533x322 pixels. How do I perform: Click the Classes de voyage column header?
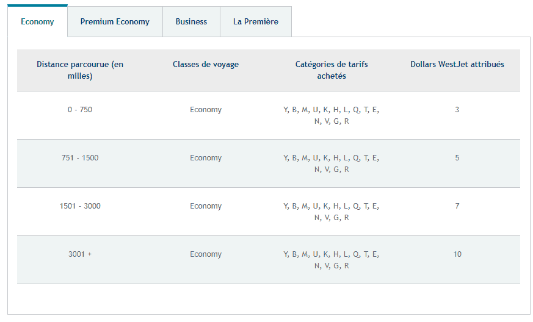click(206, 65)
